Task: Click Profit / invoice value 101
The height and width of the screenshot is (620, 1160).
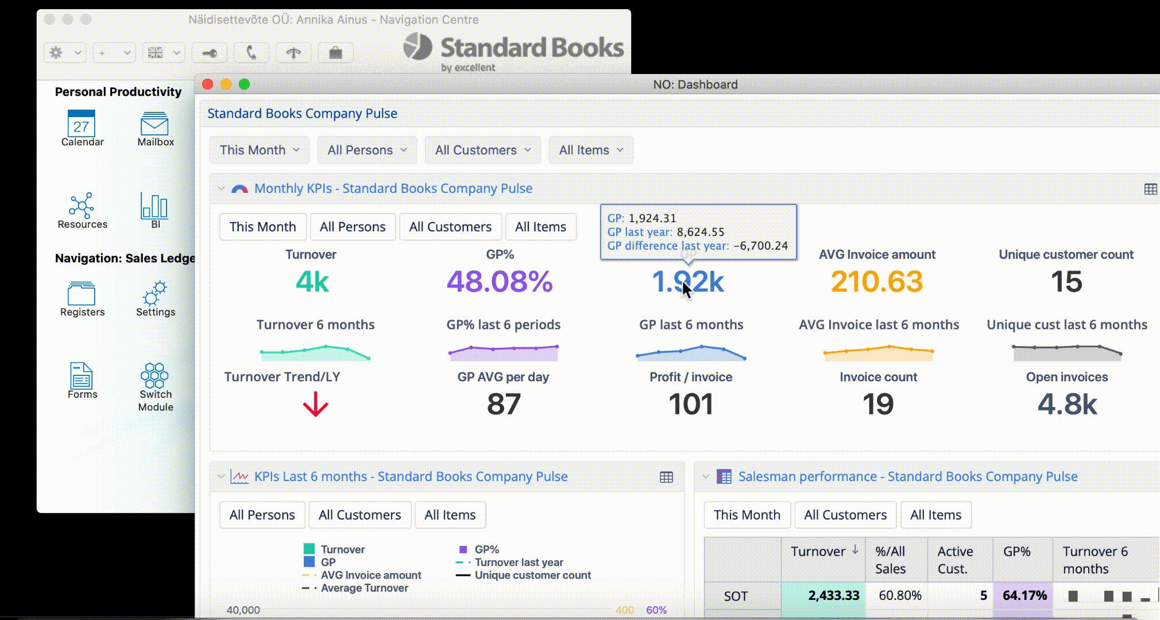Action: click(x=691, y=404)
